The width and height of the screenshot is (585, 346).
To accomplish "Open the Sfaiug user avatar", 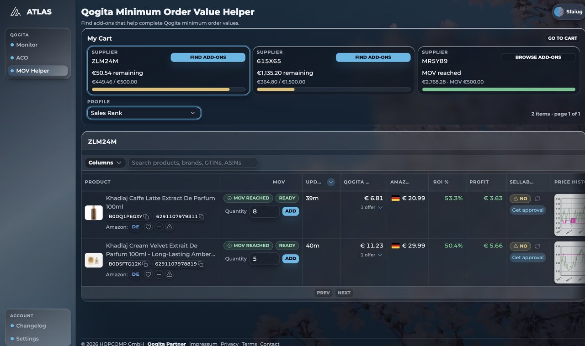I will click(x=558, y=11).
